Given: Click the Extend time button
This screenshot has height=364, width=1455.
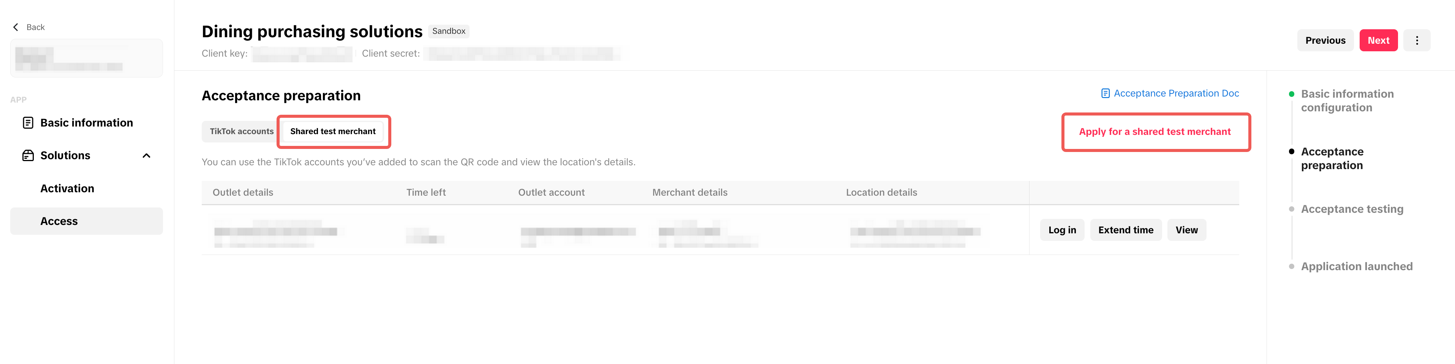Looking at the screenshot, I should (x=1125, y=230).
